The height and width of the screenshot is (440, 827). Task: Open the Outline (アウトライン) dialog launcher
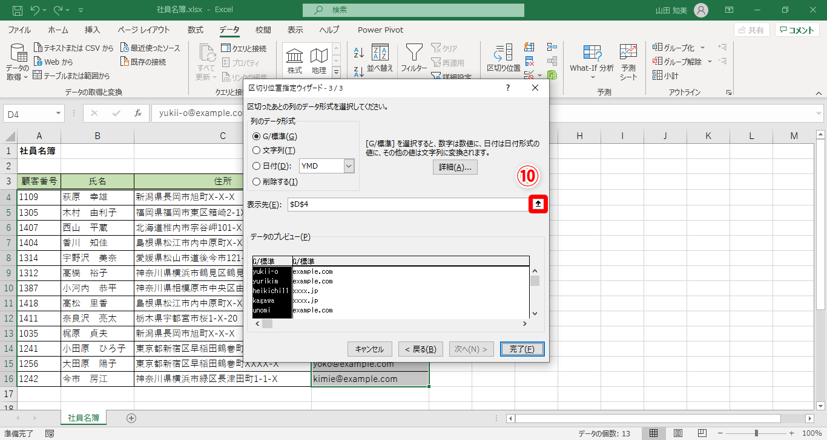click(729, 92)
